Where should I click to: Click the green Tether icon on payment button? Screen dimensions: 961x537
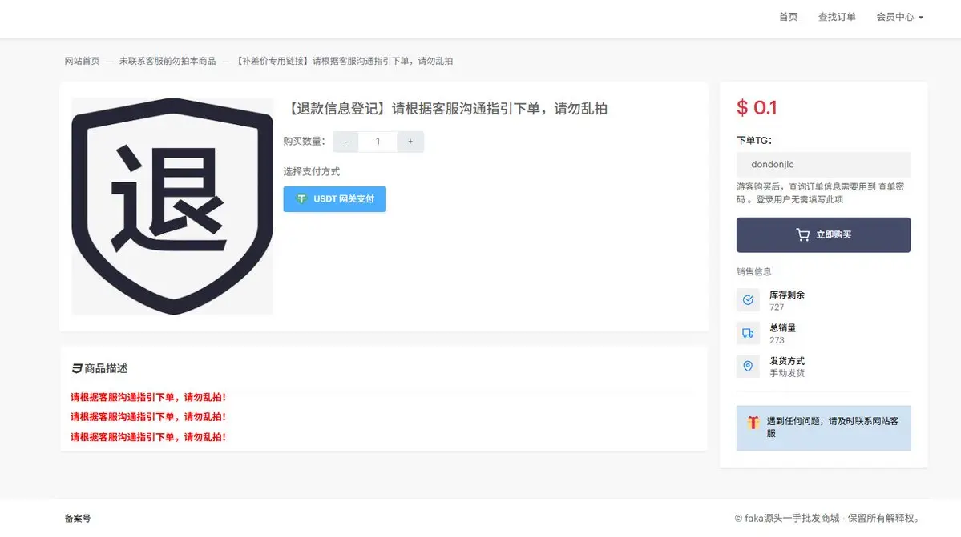pos(301,199)
